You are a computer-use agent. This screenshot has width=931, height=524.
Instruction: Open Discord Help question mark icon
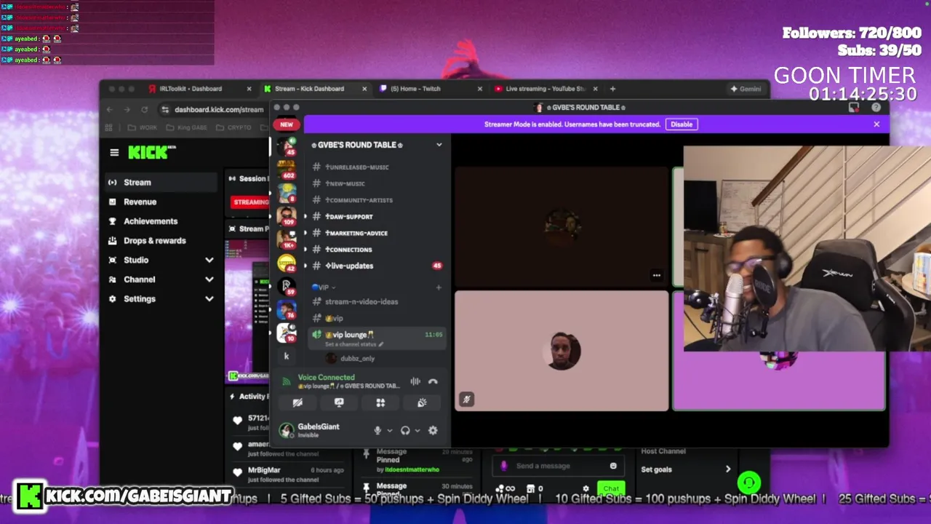[876, 107]
